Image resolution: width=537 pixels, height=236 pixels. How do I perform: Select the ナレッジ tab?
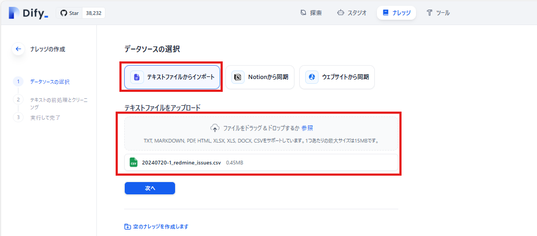click(x=396, y=13)
